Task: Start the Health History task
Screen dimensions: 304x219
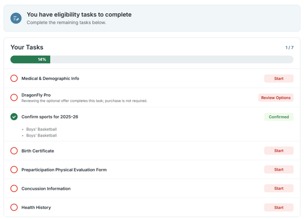Action: 278,207
